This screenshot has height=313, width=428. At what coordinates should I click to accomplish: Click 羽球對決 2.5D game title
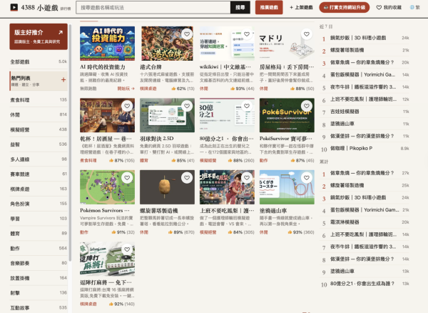tap(157, 139)
